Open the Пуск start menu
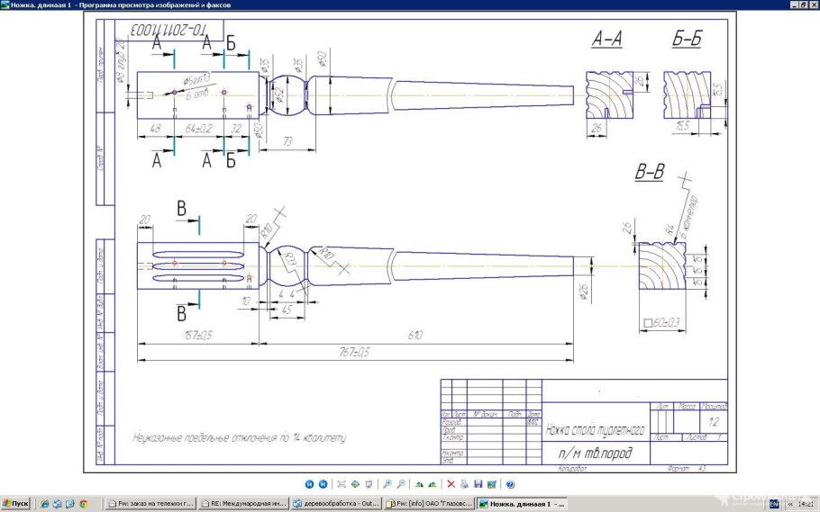 [16, 504]
